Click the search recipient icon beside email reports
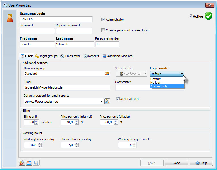This screenshot has width=217, height=170. pos(107,102)
